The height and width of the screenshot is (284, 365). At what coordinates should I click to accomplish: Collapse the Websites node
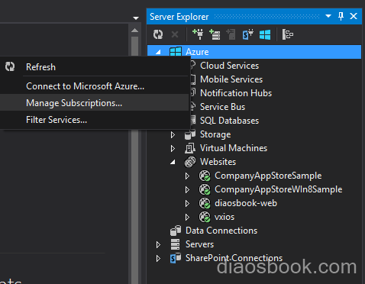pos(173,162)
